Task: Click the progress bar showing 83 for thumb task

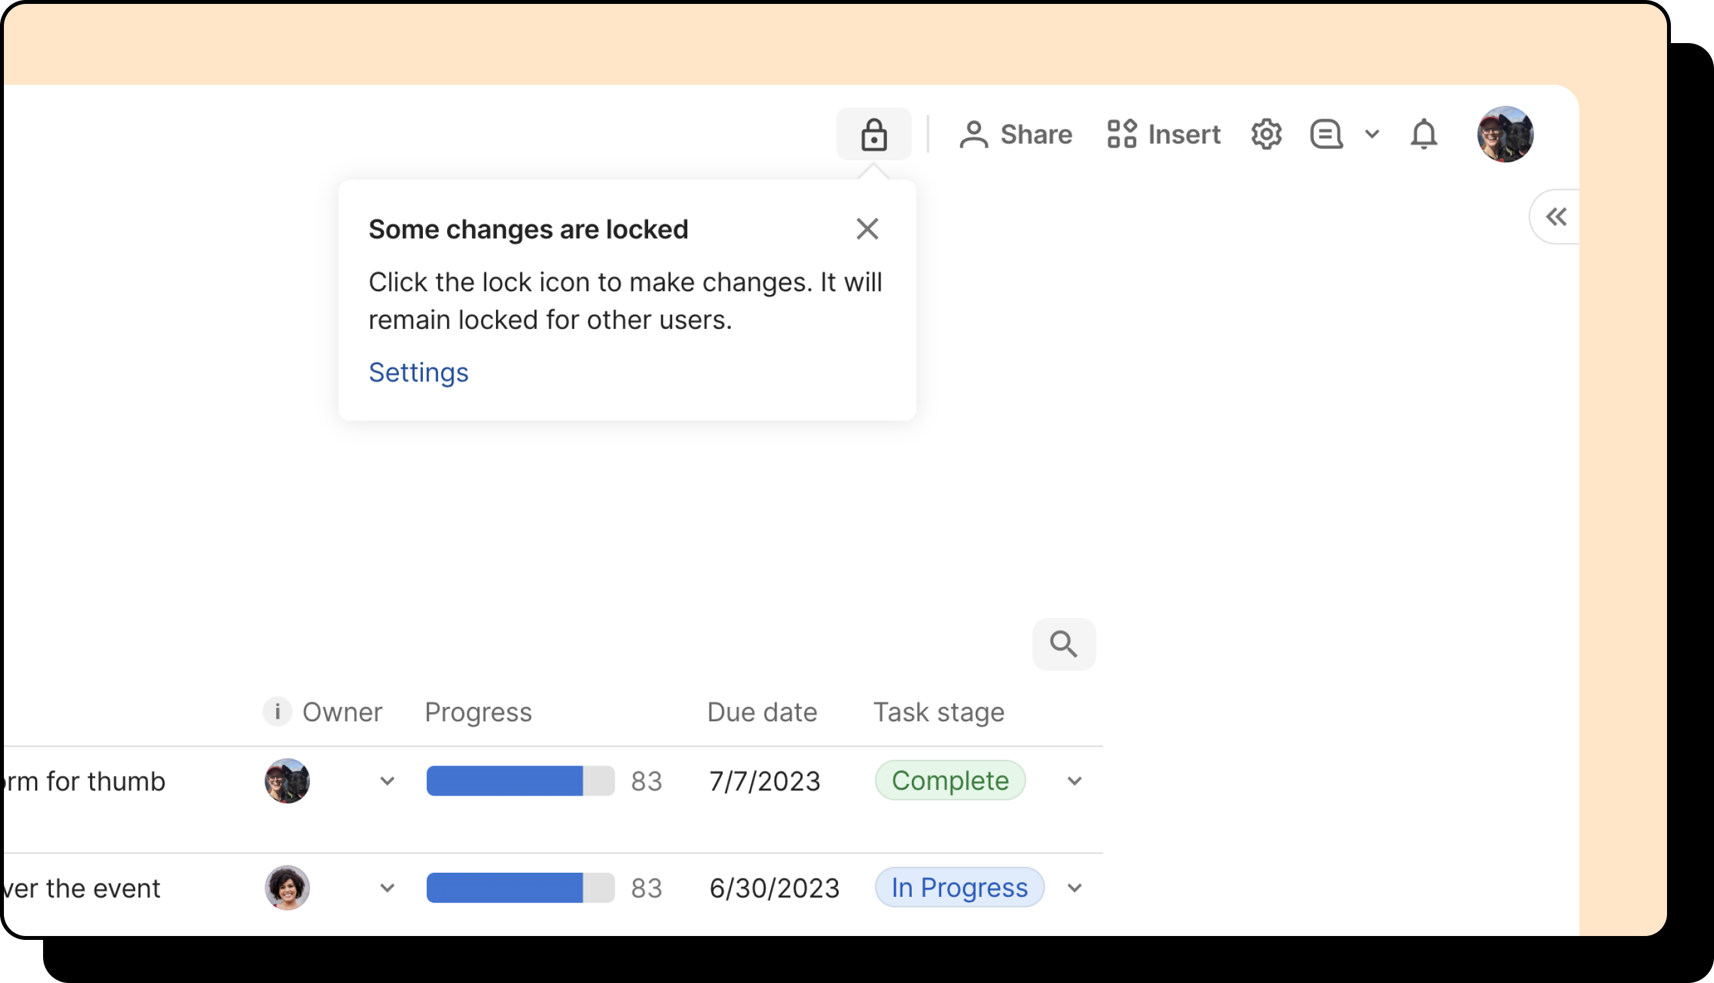Action: 520,781
